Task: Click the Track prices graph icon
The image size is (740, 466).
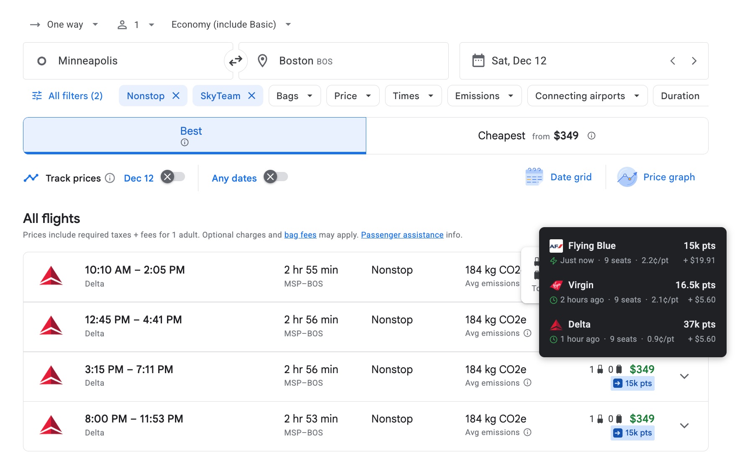Action: 31,178
